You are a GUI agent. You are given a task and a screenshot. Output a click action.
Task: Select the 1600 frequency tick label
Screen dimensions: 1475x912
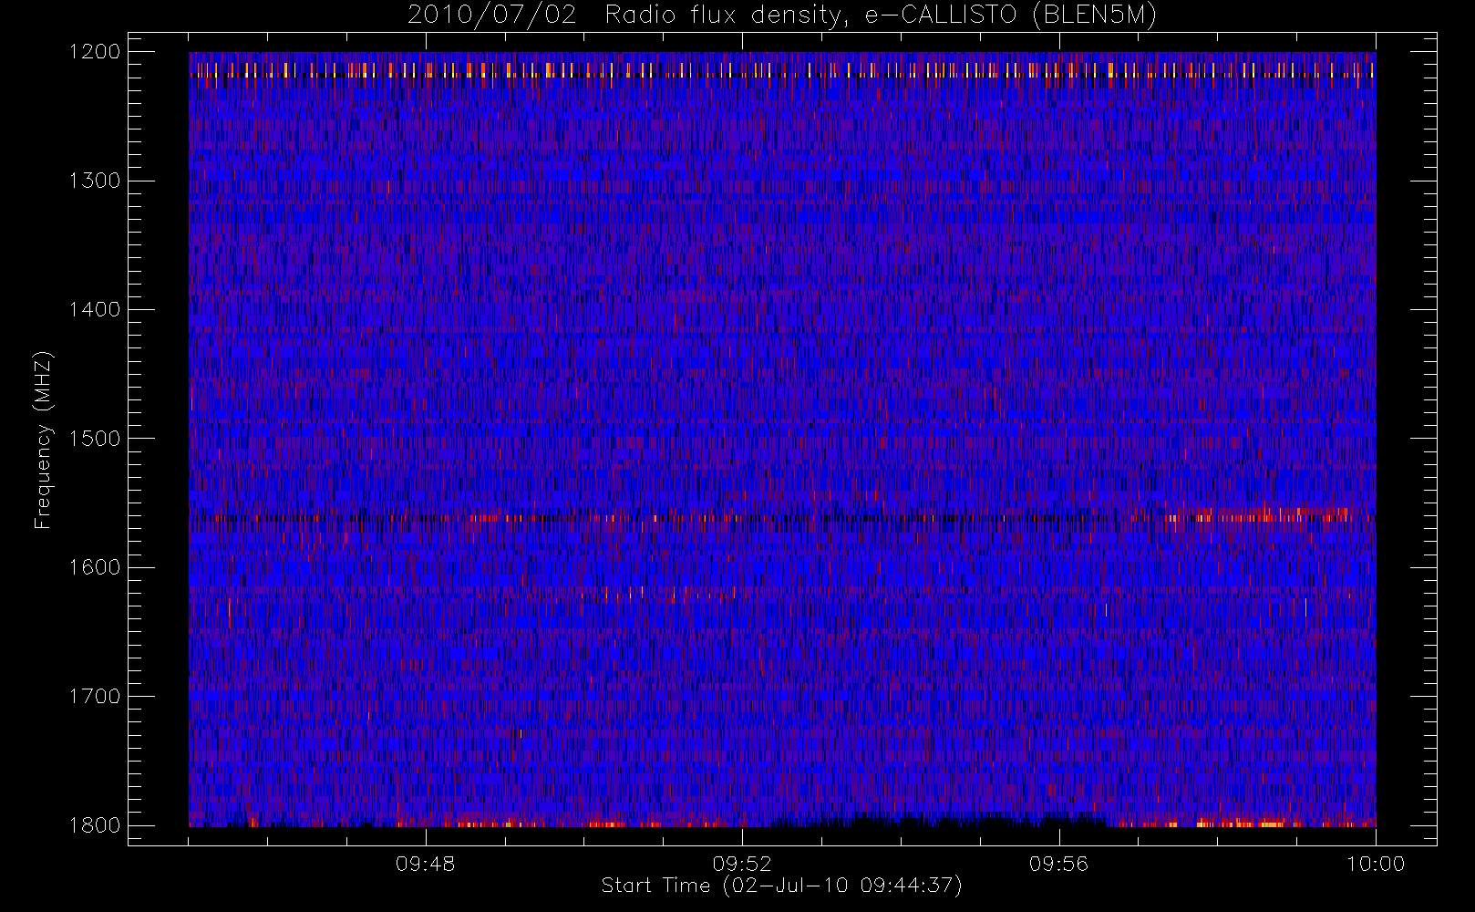click(x=95, y=567)
